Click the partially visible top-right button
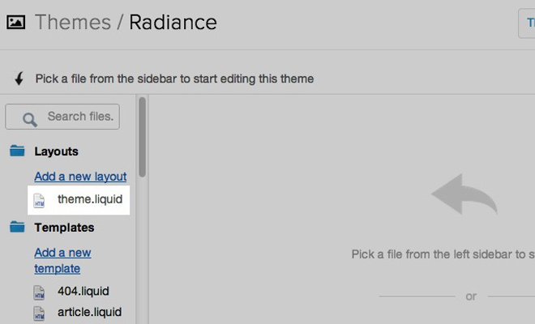This screenshot has height=324, width=535. [x=527, y=23]
